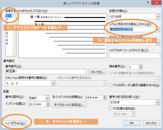Increase the 開始番号 spinner value

[x=141, y=66]
